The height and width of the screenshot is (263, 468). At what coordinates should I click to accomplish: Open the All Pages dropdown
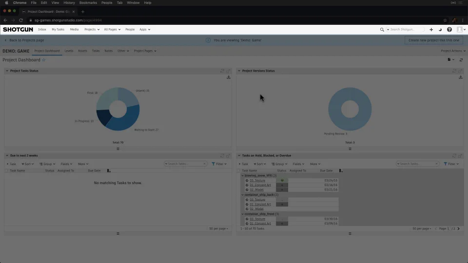(112, 30)
